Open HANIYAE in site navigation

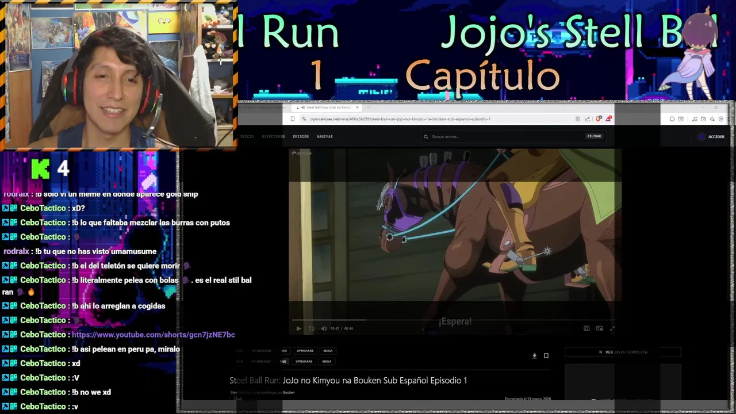pos(325,137)
